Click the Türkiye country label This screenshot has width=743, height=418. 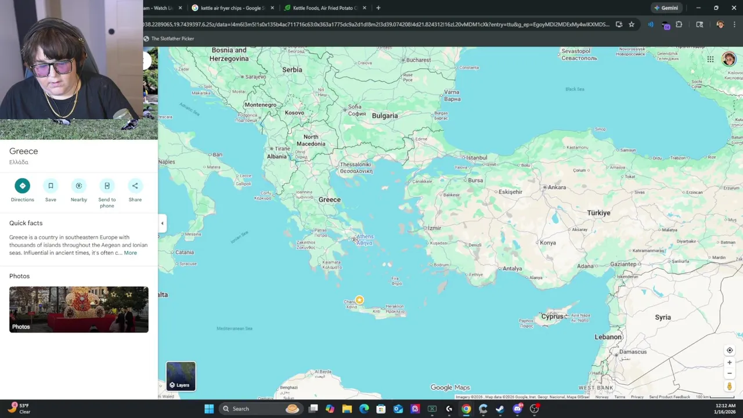[x=598, y=213]
